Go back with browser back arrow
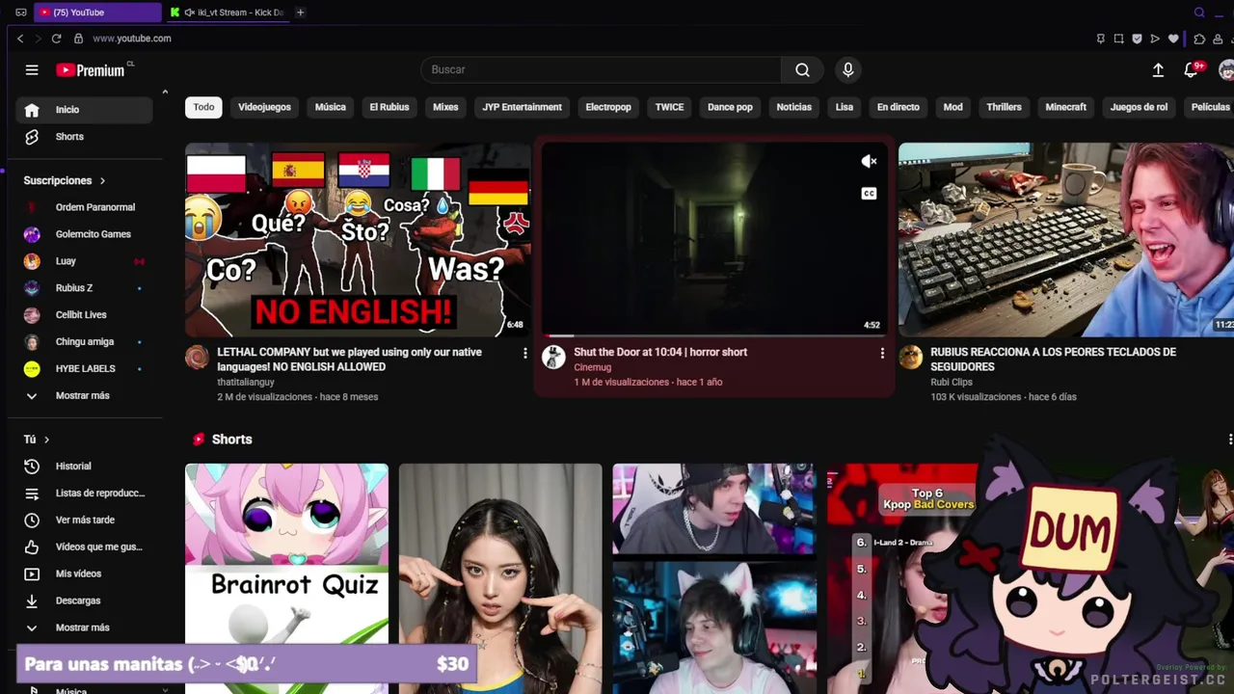 20,39
